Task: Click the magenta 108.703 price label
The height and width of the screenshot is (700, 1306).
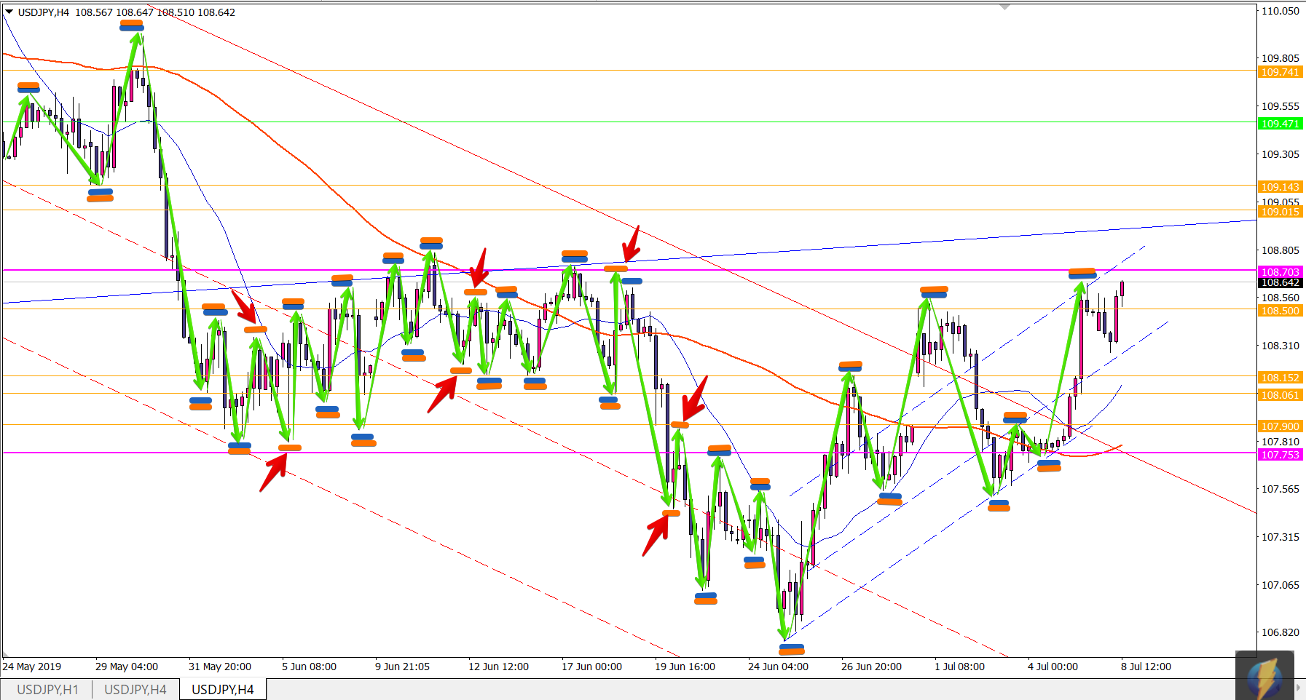Action: [x=1280, y=272]
